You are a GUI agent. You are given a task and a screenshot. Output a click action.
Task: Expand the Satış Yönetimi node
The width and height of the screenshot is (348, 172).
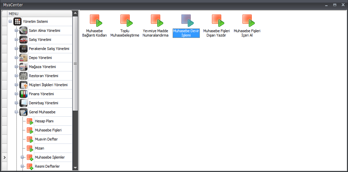tap(16, 40)
